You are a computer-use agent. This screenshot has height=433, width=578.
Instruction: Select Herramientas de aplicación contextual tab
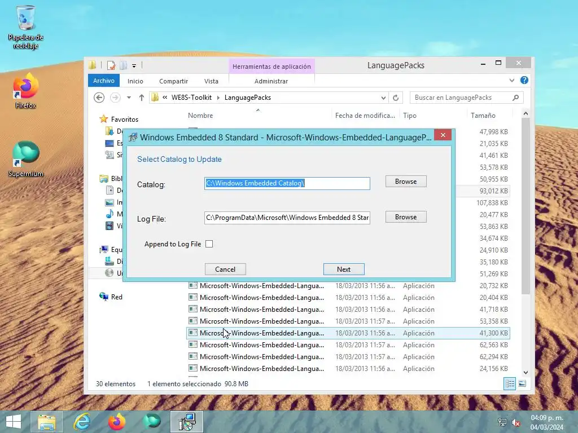tap(272, 67)
